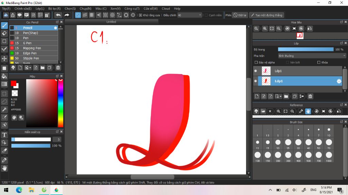Select the Text tool
Viewport: 348px width, 195px height.
tap(4, 135)
